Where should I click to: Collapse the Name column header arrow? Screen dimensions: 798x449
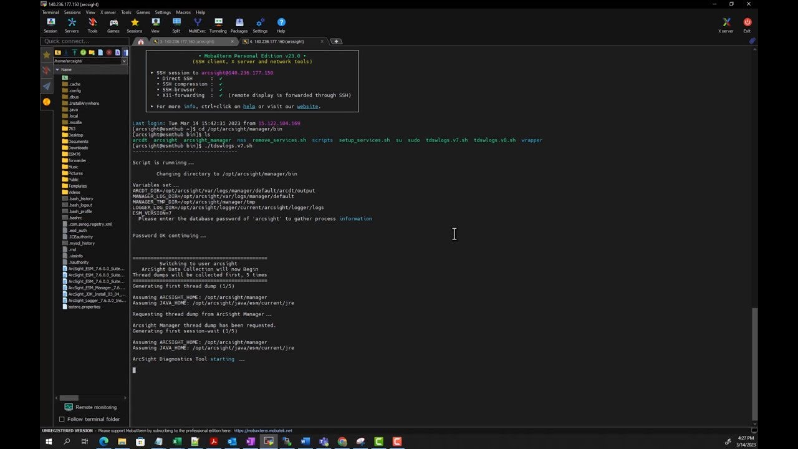tap(57, 70)
